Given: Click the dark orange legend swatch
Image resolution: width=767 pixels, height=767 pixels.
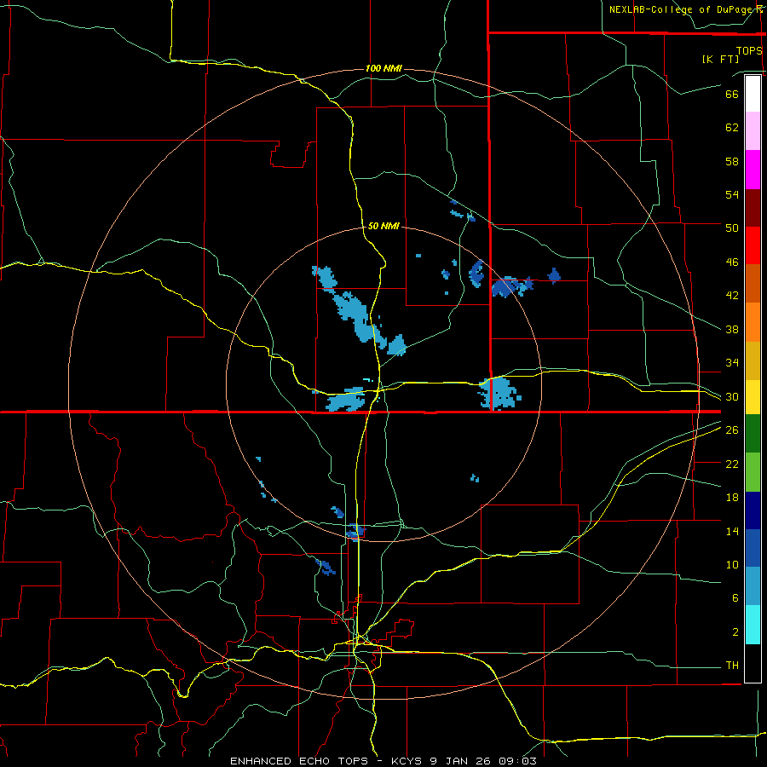Looking at the screenshot, I should 753,283.
